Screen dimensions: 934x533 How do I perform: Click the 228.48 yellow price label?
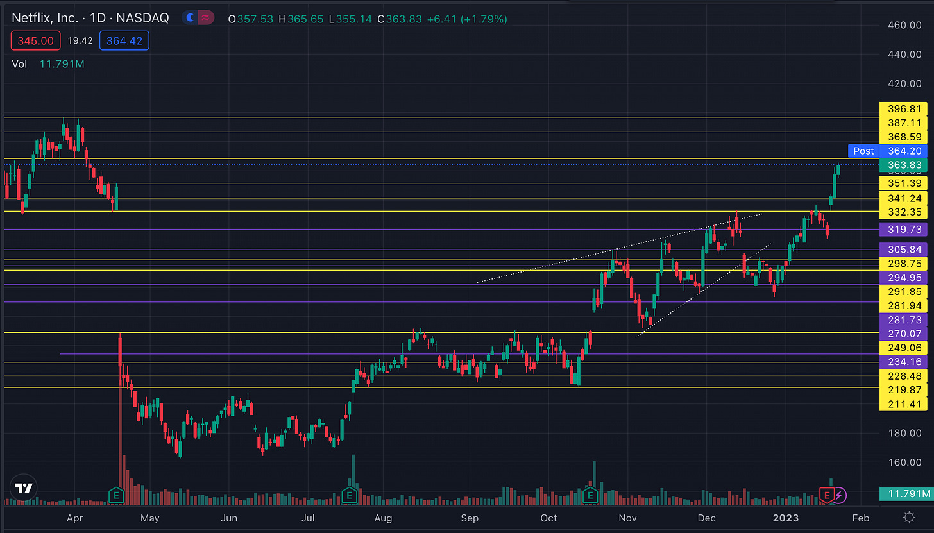[x=904, y=376]
